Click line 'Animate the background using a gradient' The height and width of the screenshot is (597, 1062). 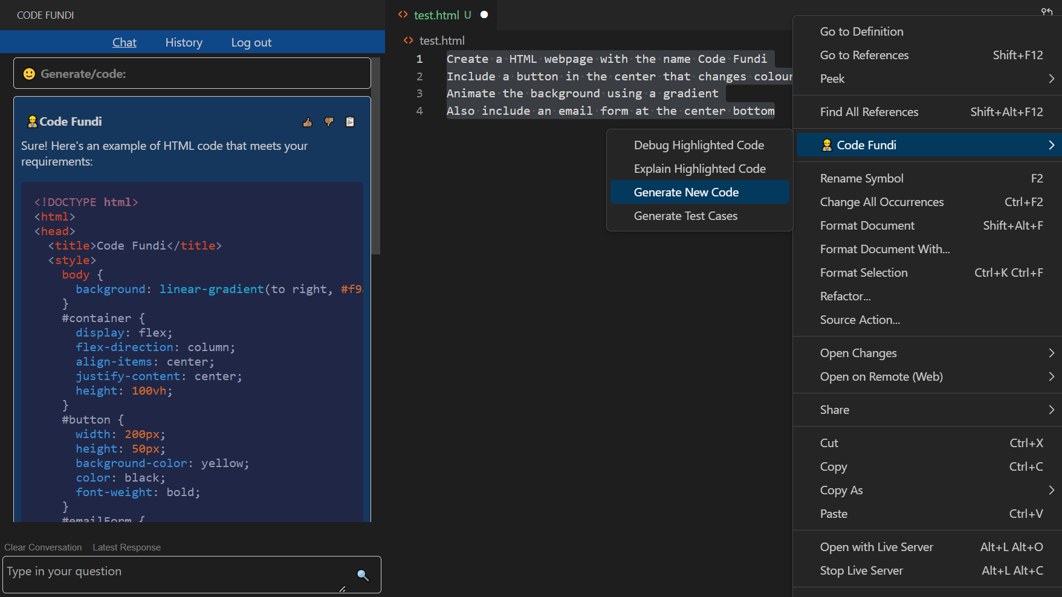point(583,94)
